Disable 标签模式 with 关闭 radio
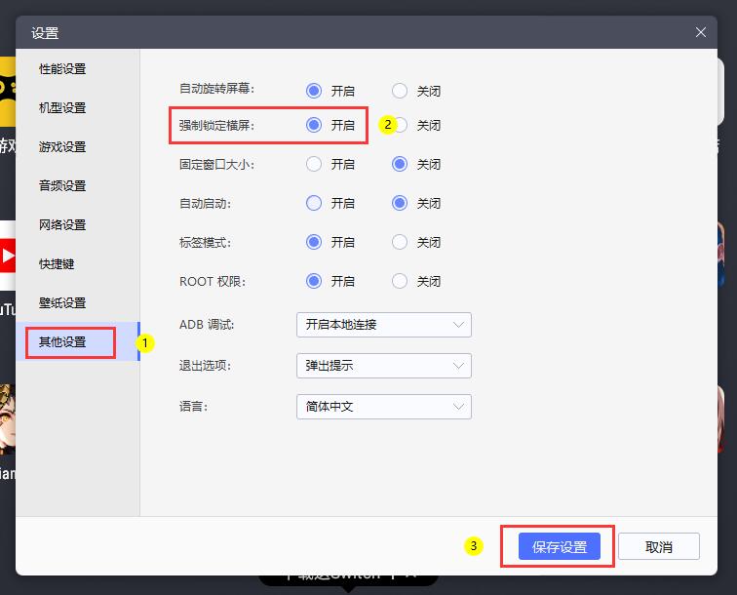This screenshot has height=595, width=737. pos(400,242)
